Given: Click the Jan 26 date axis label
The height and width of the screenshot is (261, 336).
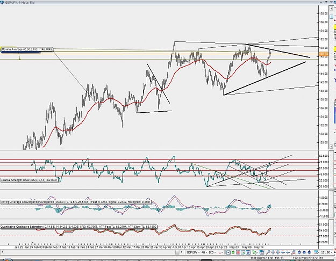Looking at the screenshot, I should coord(18,247).
